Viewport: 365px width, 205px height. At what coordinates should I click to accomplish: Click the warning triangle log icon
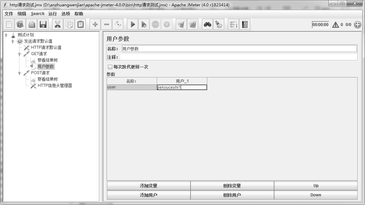tap(336, 25)
